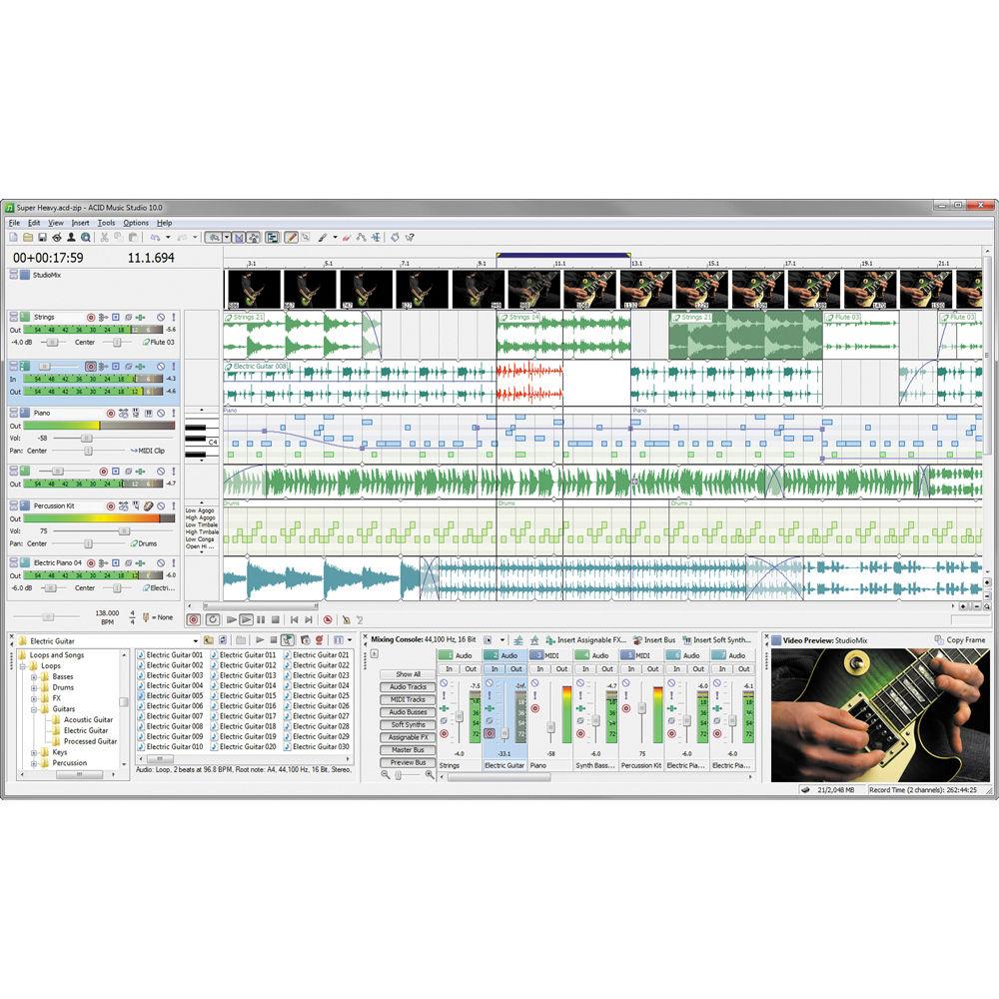Viewport: 999px width, 999px height.
Task: Mute the Percussion Kit track
Action: click(161, 505)
